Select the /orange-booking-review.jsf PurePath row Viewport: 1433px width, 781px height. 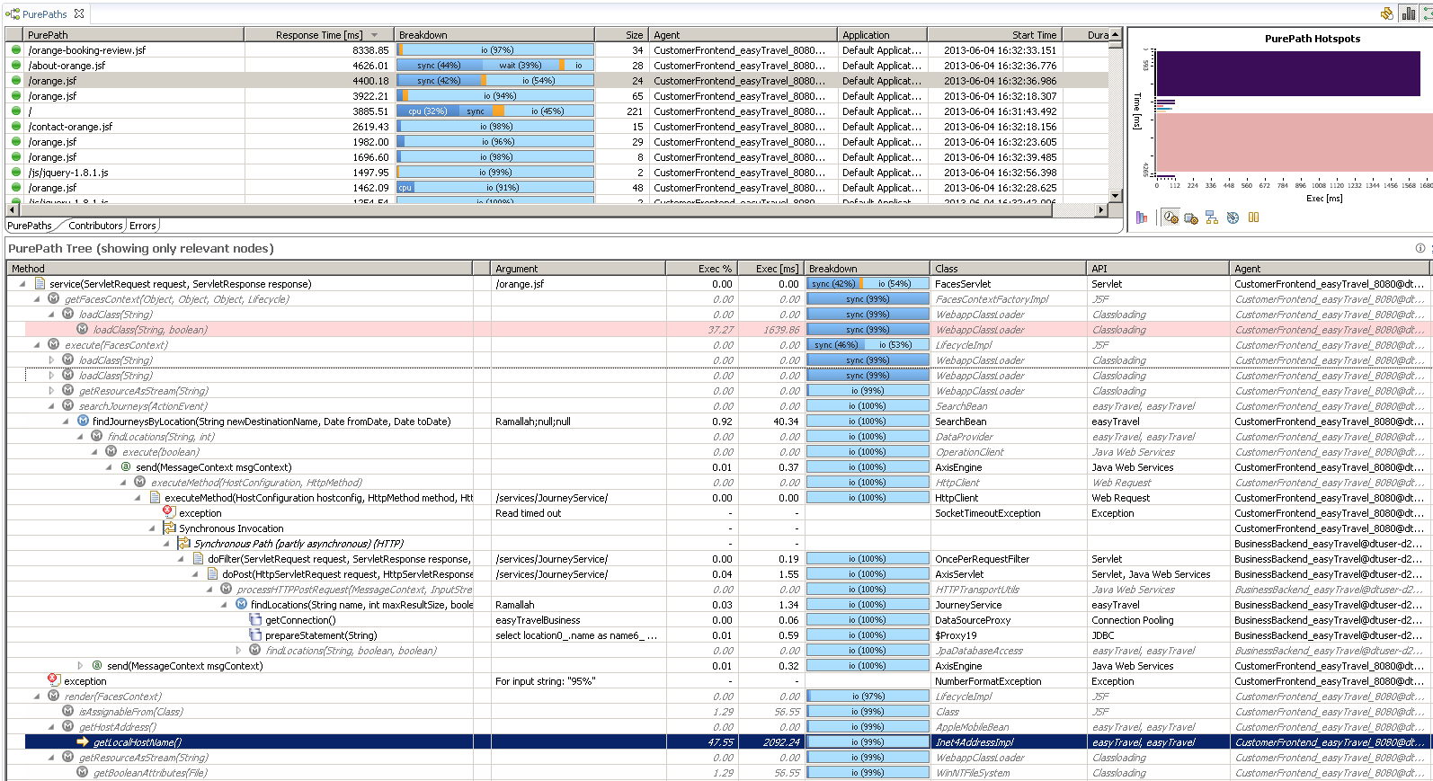pos(556,50)
